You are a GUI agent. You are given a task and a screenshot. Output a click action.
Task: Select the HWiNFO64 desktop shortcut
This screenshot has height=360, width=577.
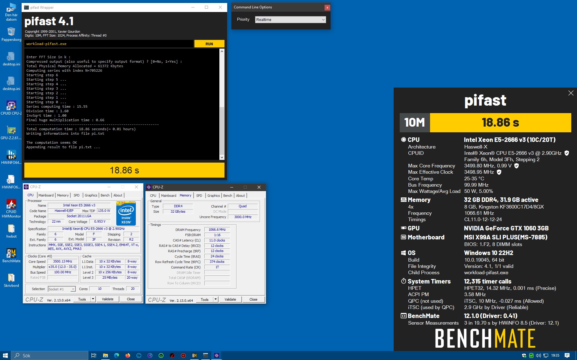point(11,157)
